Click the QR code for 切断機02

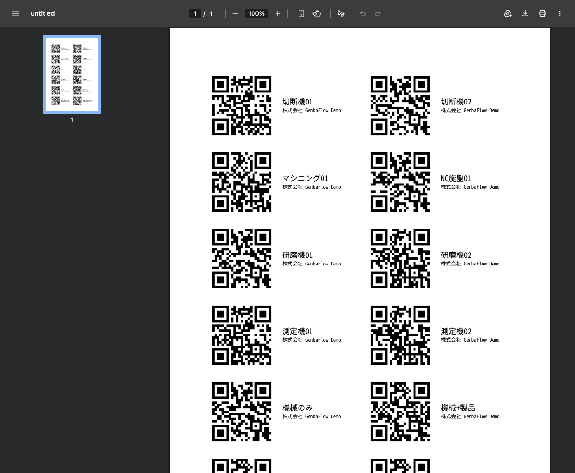(400, 105)
